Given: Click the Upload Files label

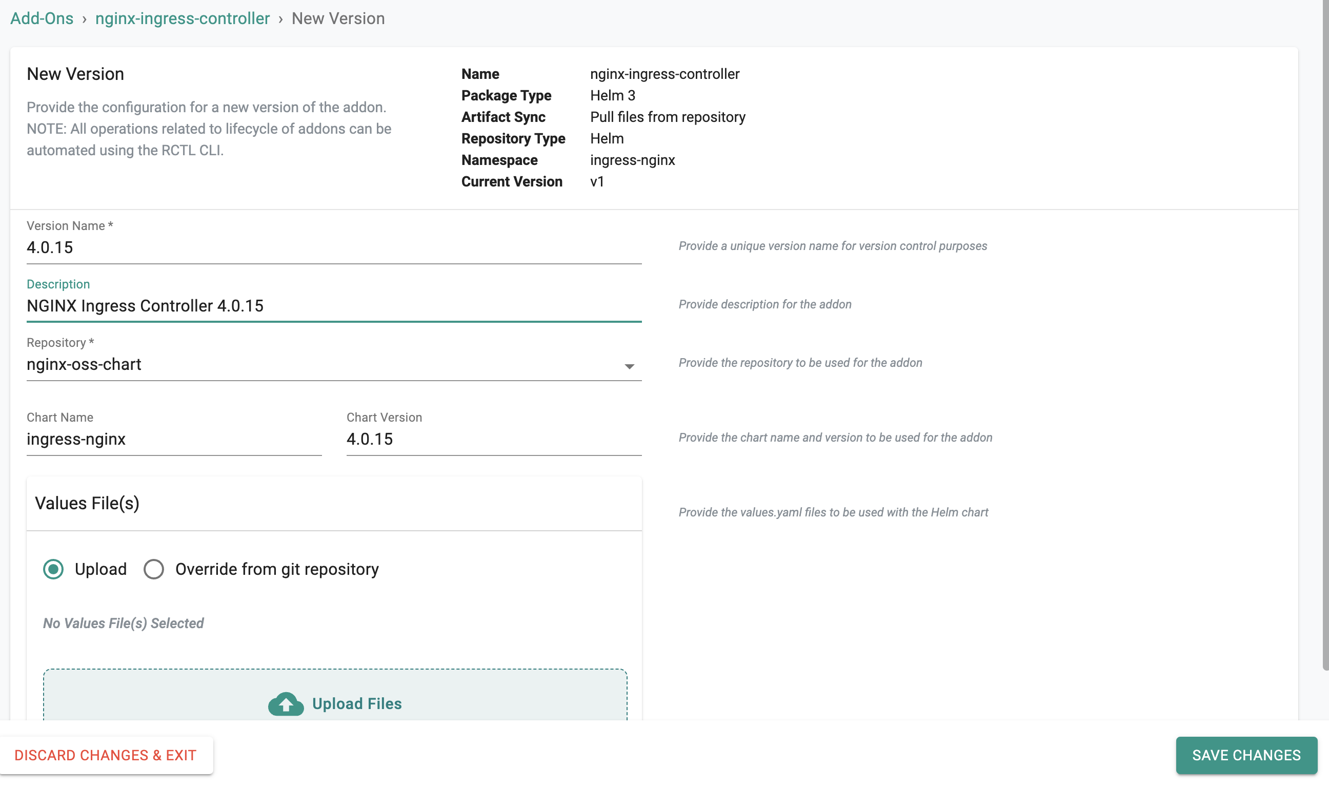Looking at the screenshot, I should coord(357,704).
